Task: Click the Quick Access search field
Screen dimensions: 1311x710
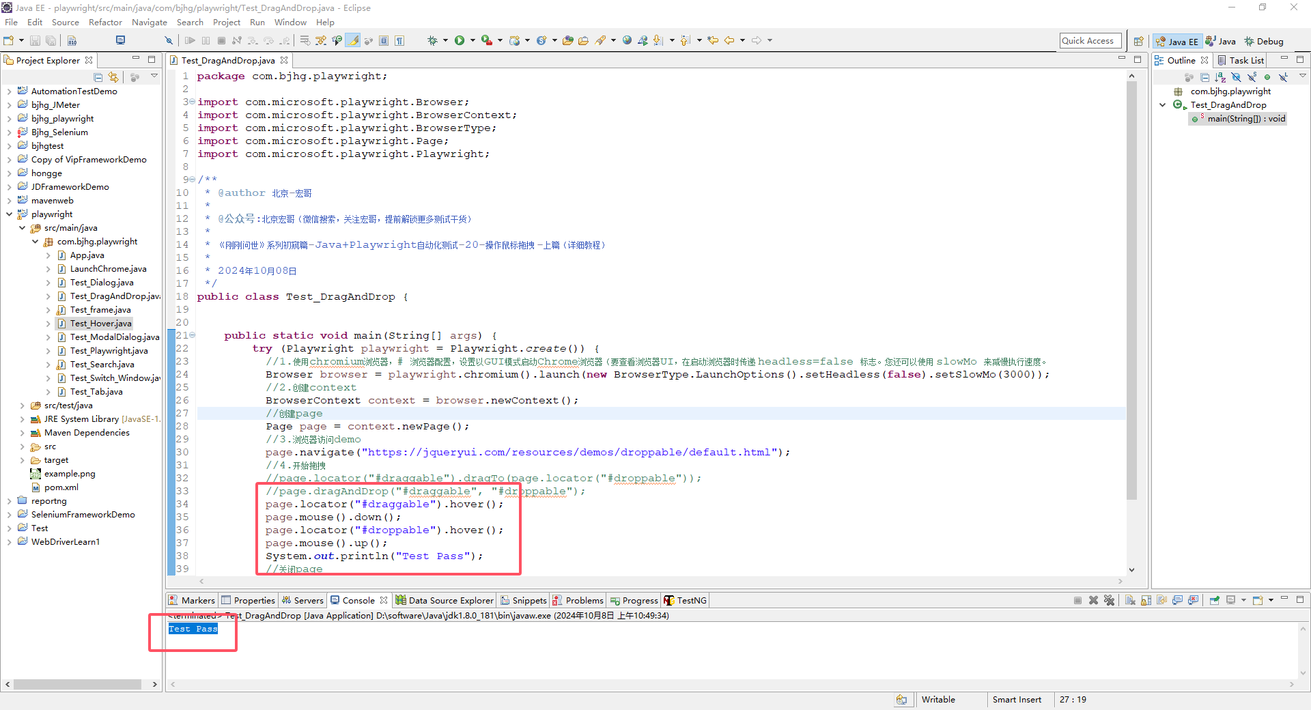Action: point(1090,40)
